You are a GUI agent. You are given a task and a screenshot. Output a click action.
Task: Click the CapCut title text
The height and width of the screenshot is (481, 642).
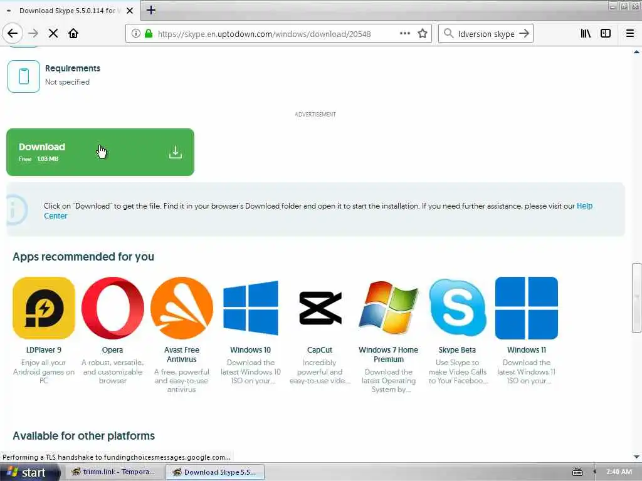(x=320, y=350)
